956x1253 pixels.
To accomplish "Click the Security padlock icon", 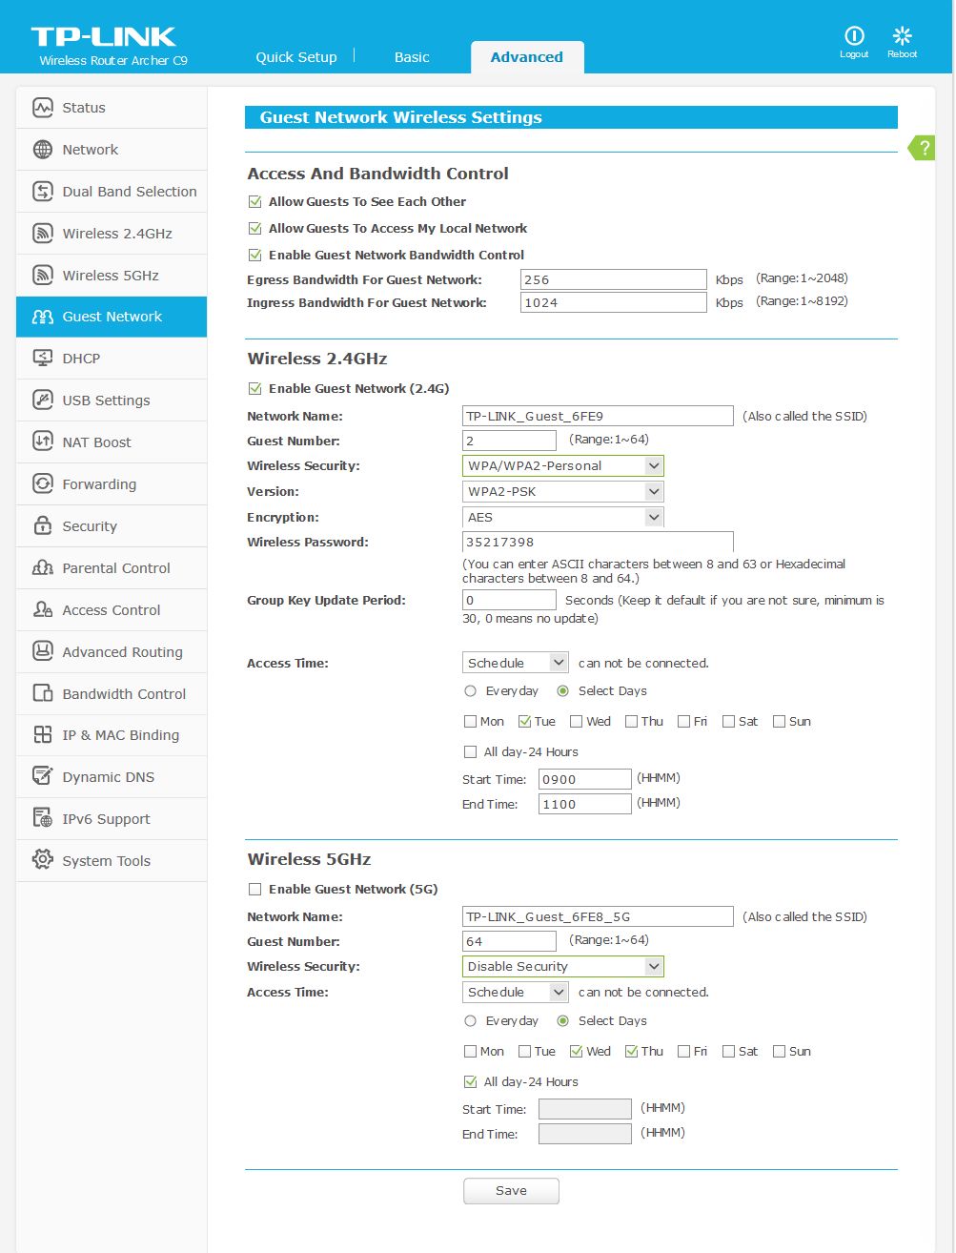I will 43,526.
